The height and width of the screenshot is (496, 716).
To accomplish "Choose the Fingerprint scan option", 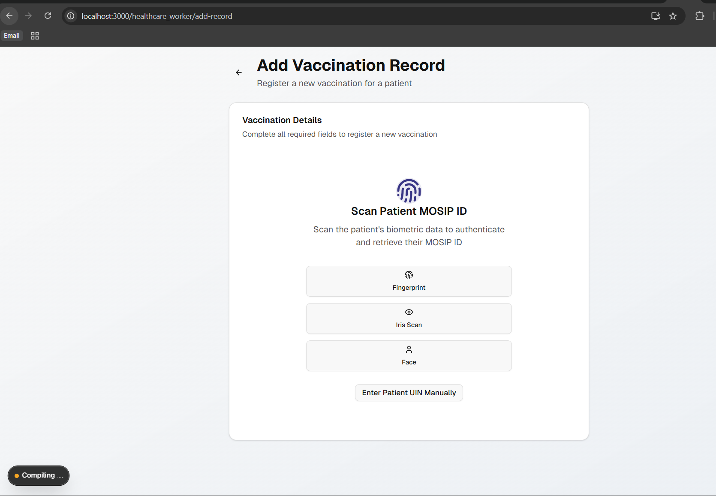I will click(x=409, y=281).
